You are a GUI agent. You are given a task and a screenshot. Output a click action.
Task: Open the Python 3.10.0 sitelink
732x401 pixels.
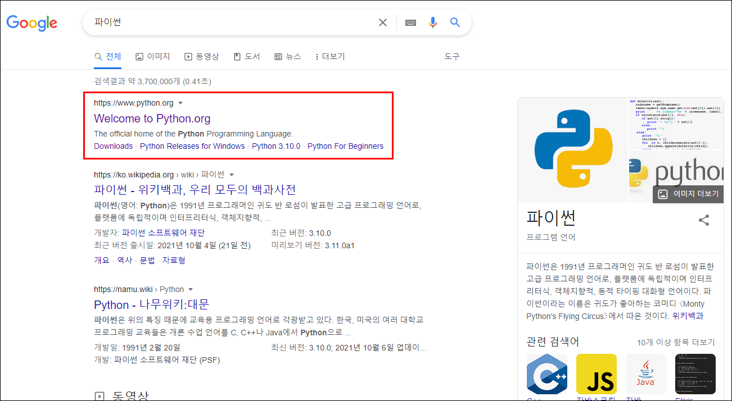(276, 146)
